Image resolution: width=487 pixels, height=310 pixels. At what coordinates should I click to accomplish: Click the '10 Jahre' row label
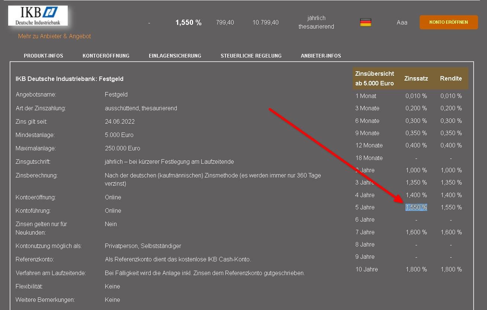coord(367,270)
